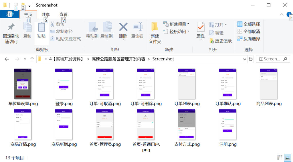293x162 pixels.
Task: Select file 订单确认.png
Action: tap(228, 87)
